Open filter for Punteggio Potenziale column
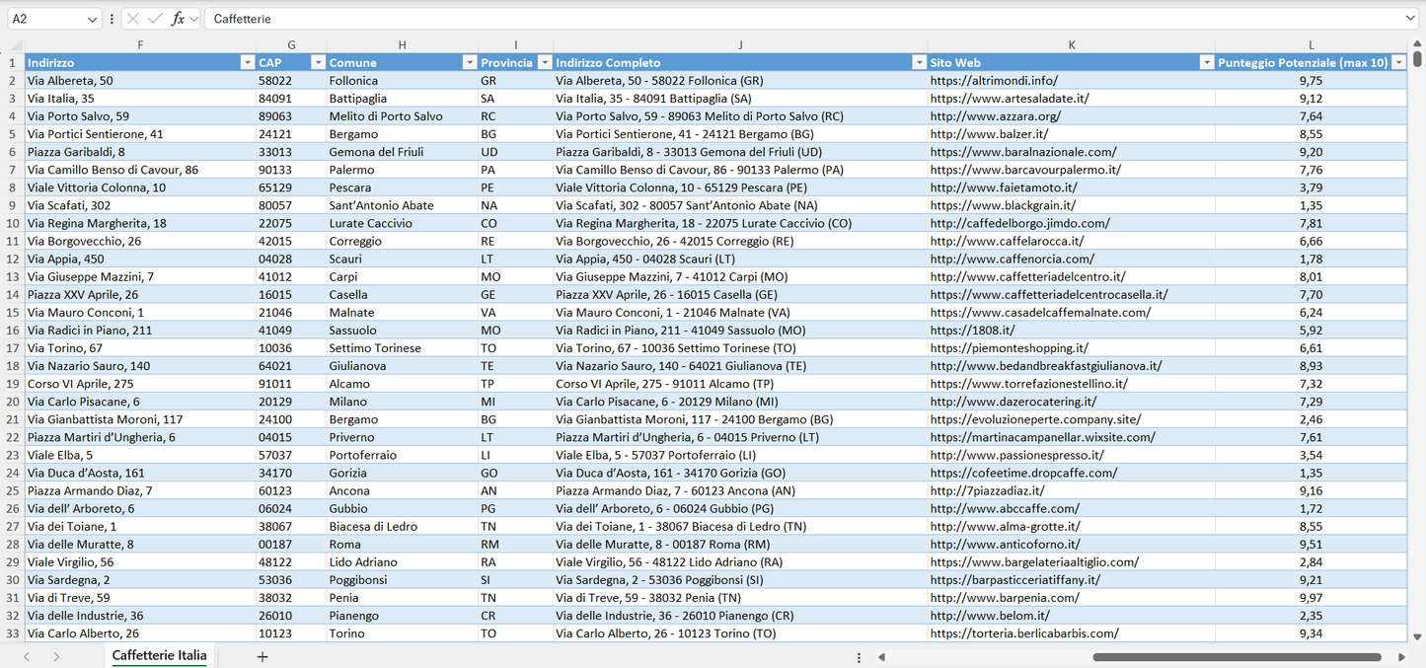This screenshot has height=668, width=1426. (1397, 62)
